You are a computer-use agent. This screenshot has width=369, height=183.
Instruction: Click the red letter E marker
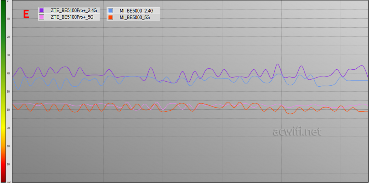26,14
